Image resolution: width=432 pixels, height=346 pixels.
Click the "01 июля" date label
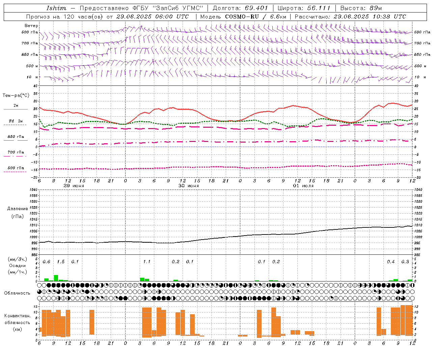(x=303, y=186)
